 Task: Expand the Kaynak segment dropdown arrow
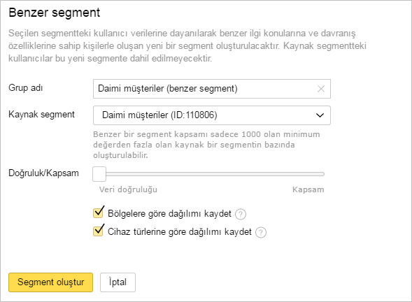tap(320, 115)
